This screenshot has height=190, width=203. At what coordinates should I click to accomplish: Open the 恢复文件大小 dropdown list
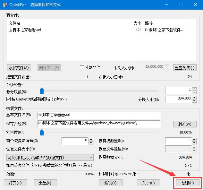click(x=50, y=158)
